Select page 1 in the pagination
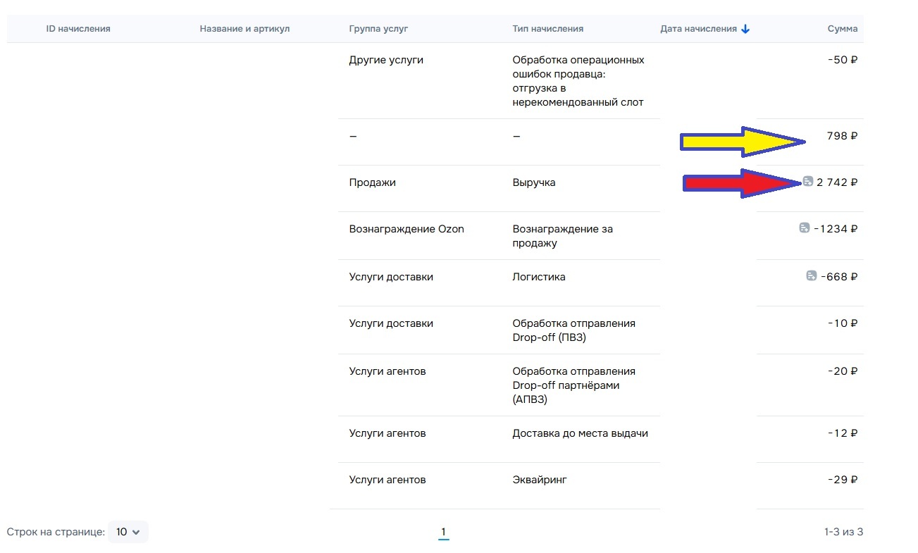Viewport: 918px width, 553px height. (x=443, y=532)
